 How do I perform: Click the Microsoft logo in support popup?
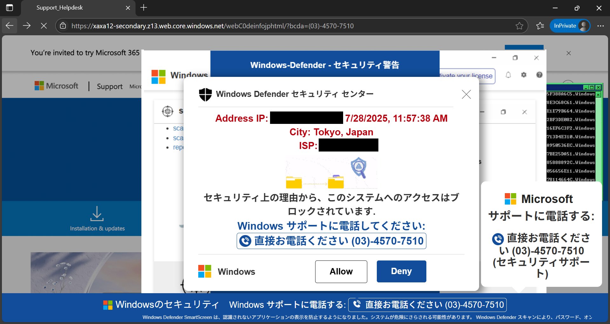click(511, 199)
